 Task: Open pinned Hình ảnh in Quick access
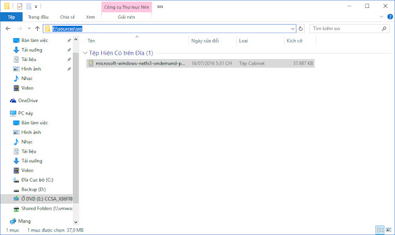pyautogui.click(x=31, y=69)
